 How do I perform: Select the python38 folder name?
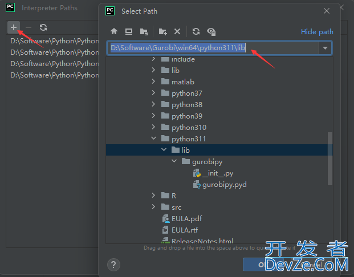click(x=187, y=105)
